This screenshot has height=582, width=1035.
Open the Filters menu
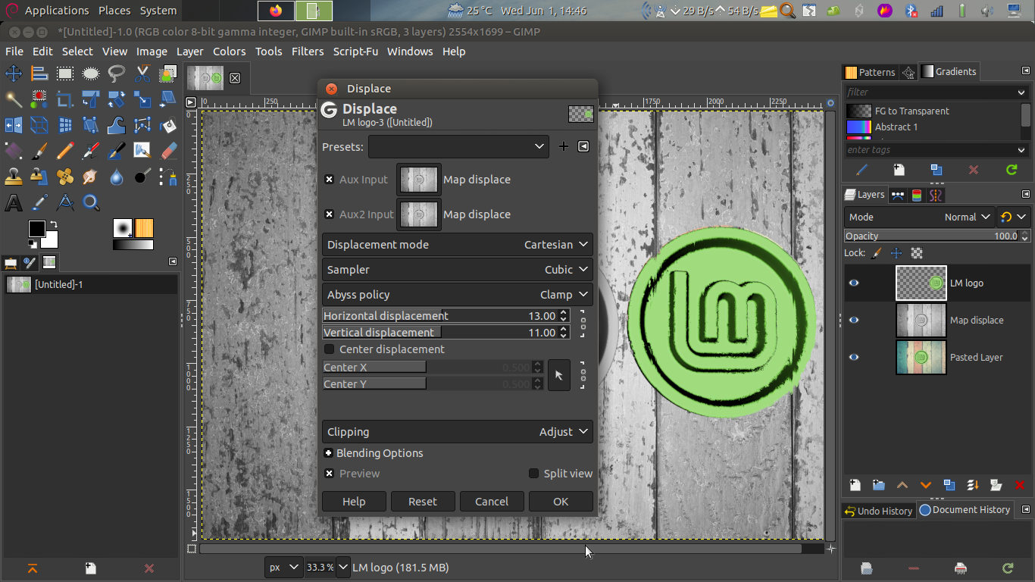tap(307, 52)
